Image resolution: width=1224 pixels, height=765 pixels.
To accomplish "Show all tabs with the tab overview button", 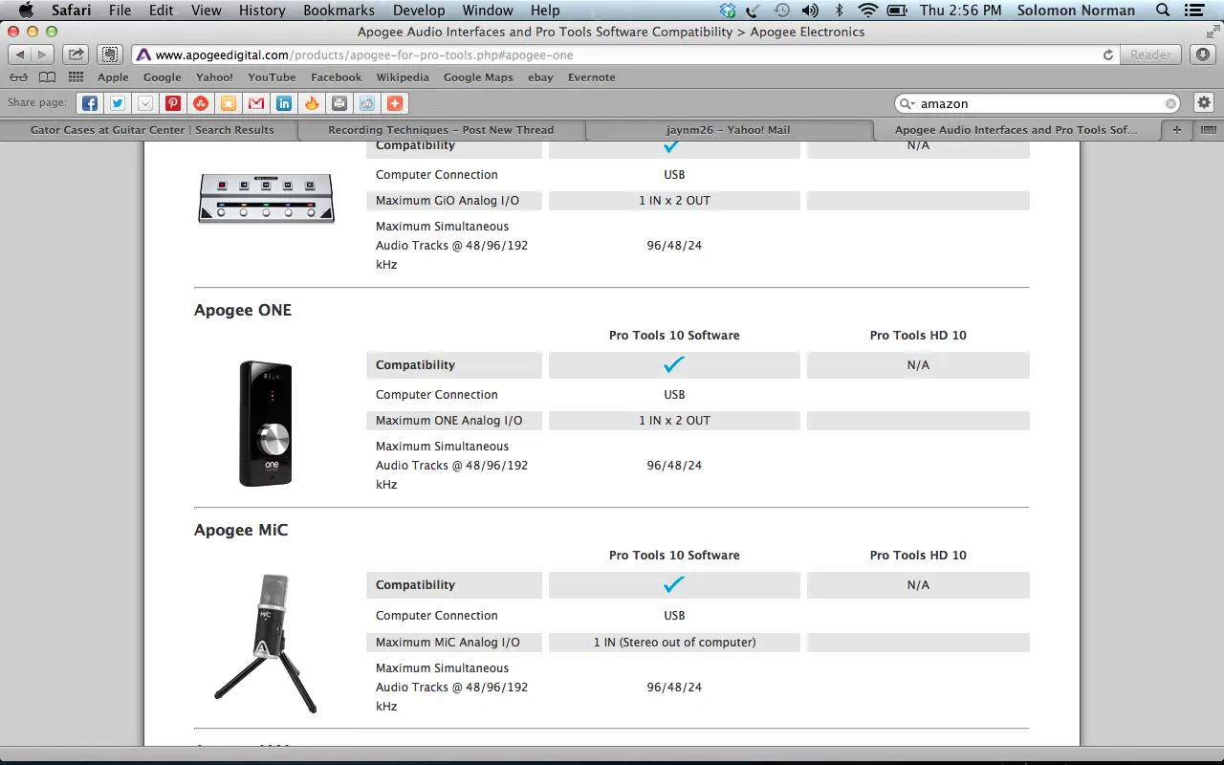I will coord(1208,130).
